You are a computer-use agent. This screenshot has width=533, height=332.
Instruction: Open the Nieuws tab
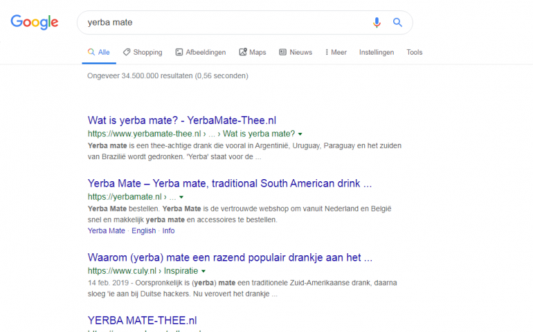[296, 53]
